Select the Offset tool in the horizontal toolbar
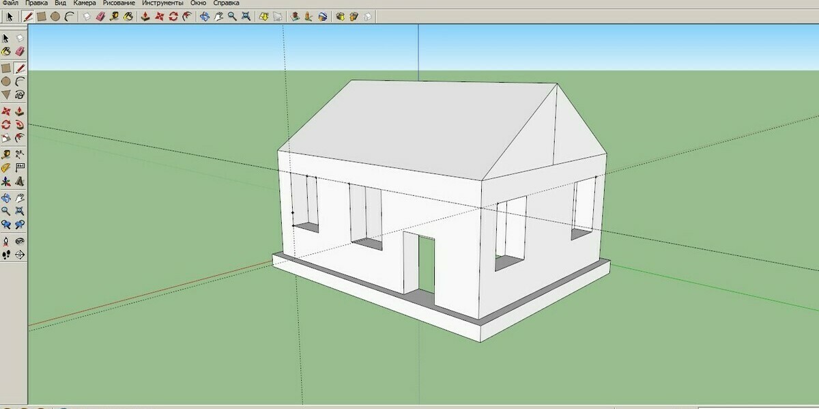The image size is (819, 409). click(186, 16)
